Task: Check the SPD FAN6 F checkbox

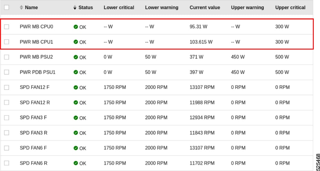Action: [x=7, y=148]
